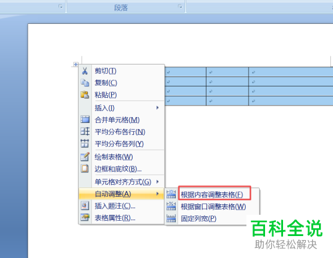Image resolution: width=333 pixels, height=258 pixels.
Task: Click the Borders and Shading icon
Action: (x=85, y=169)
